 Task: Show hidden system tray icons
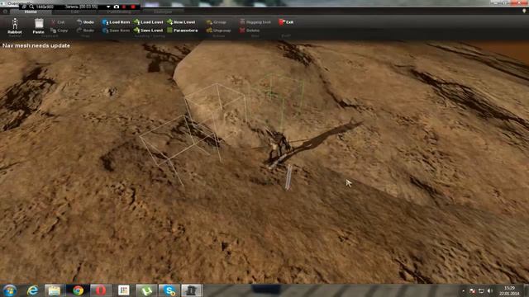463,291
